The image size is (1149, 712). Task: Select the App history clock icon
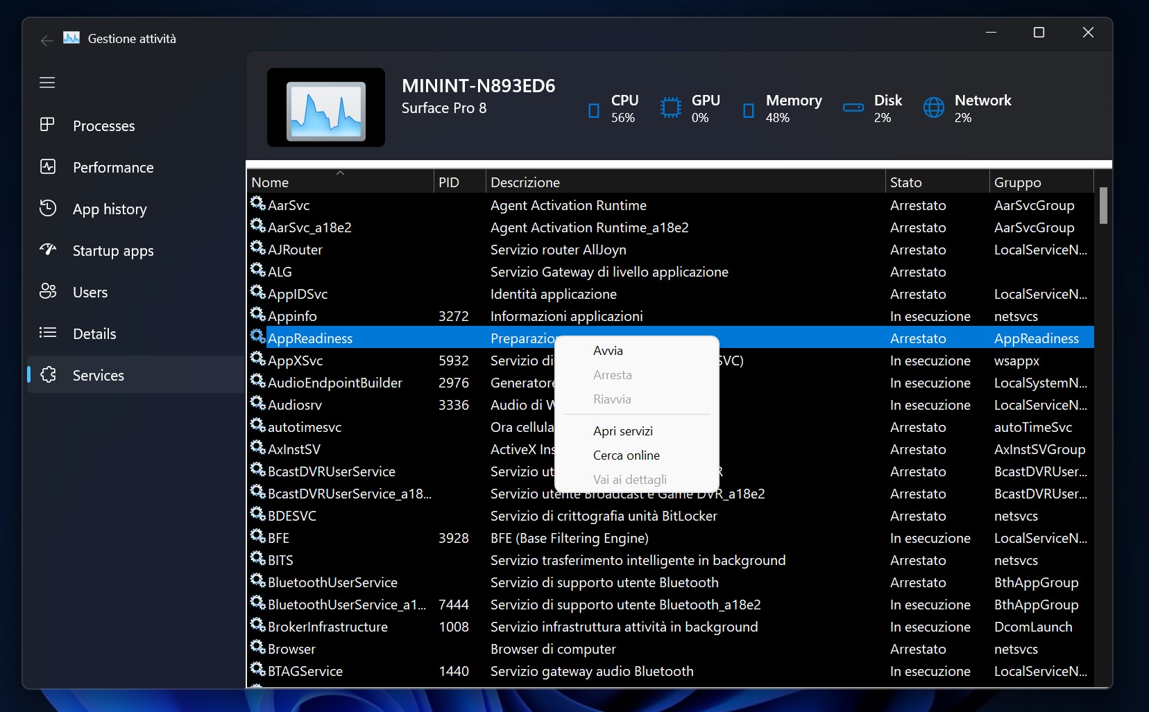[47, 208]
